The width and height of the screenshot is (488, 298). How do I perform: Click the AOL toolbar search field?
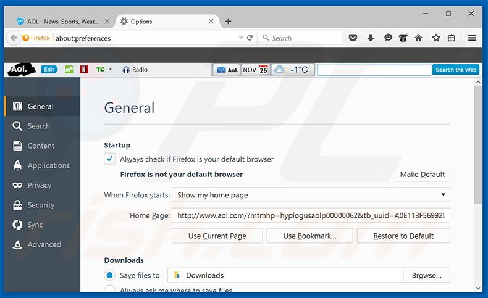(x=374, y=70)
